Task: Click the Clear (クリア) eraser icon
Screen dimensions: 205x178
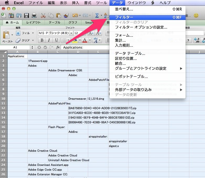Action: point(18,40)
